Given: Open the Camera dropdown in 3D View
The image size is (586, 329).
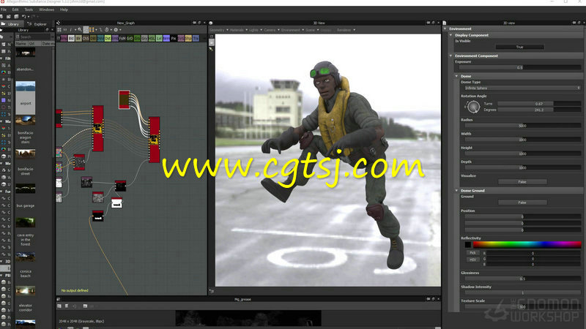Looking at the screenshot, I should click(x=271, y=30).
